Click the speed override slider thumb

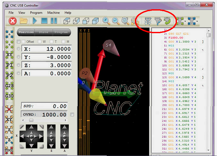(31, 120)
